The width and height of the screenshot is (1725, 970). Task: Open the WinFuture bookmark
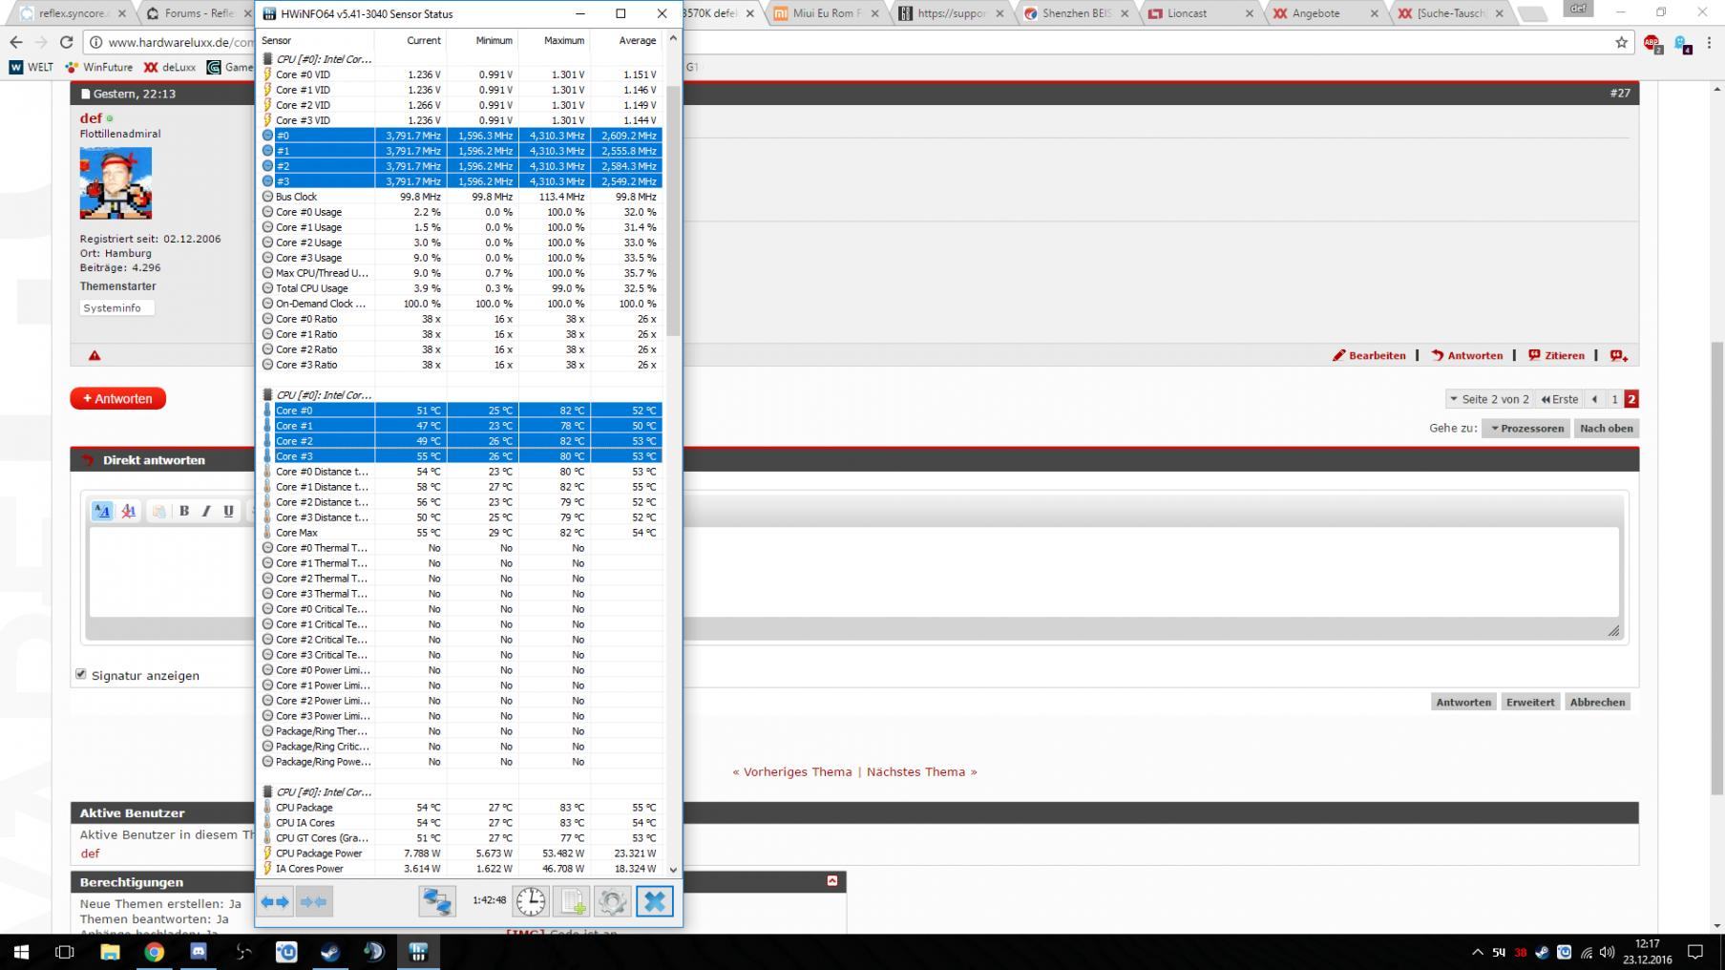point(99,68)
